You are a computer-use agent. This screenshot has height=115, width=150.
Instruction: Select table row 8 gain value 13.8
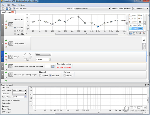tap(140, 19)
